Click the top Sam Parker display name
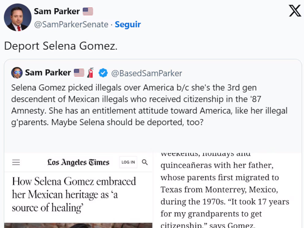The width and height of the screenshot is (304, 228). tap(57, 11)
